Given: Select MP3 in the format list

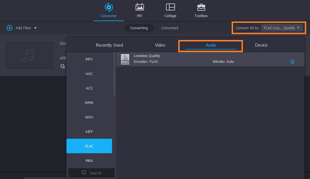Looking at the screenshot, I should (x=89, y=59).
